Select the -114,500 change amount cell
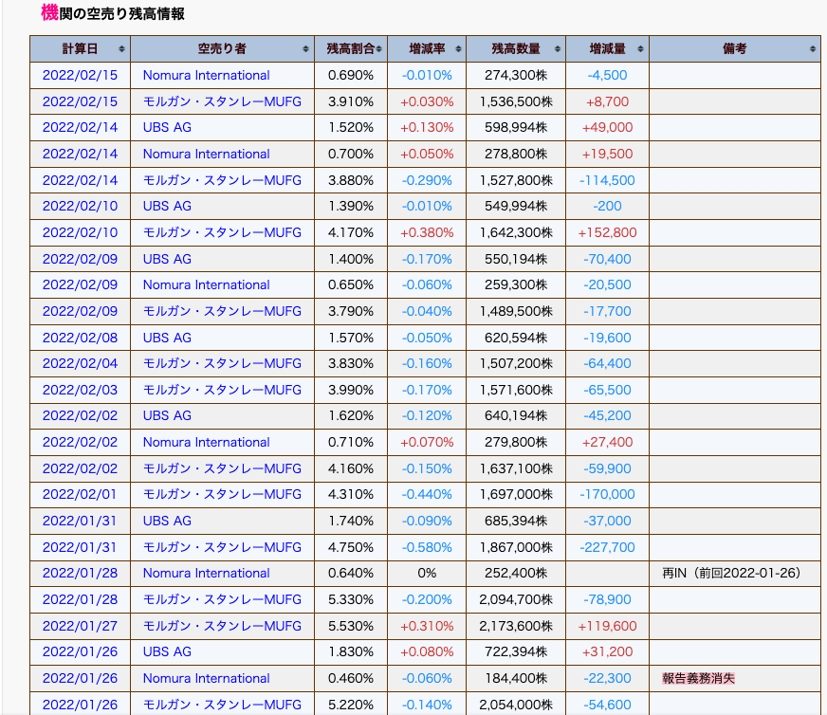Image resolution: width=827 pixels, height=715 pixels. (x=608, y=180)
